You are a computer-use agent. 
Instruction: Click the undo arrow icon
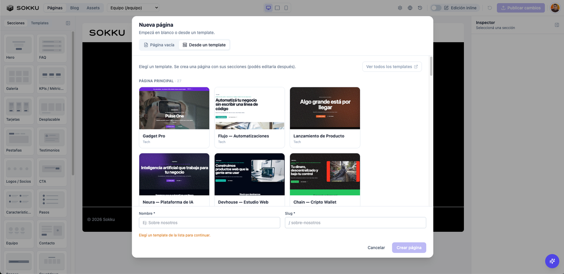(x=490, y=8)
